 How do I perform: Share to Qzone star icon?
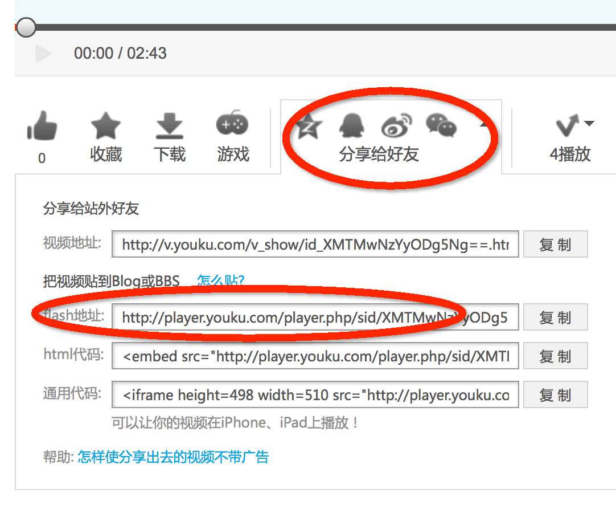pos(309,125)
